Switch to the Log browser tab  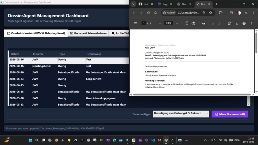tap(165, 4)
